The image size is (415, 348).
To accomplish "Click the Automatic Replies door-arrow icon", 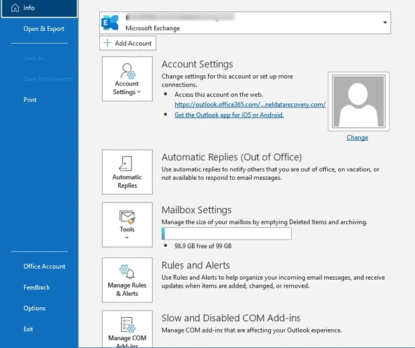I will pyautogui.click(x=125, y=164).
